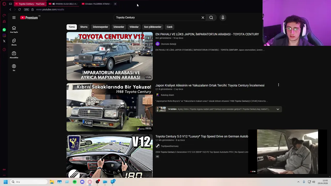
Task: Expand the 14 bölüm chapters chevron
Action: tap(278, 109)
